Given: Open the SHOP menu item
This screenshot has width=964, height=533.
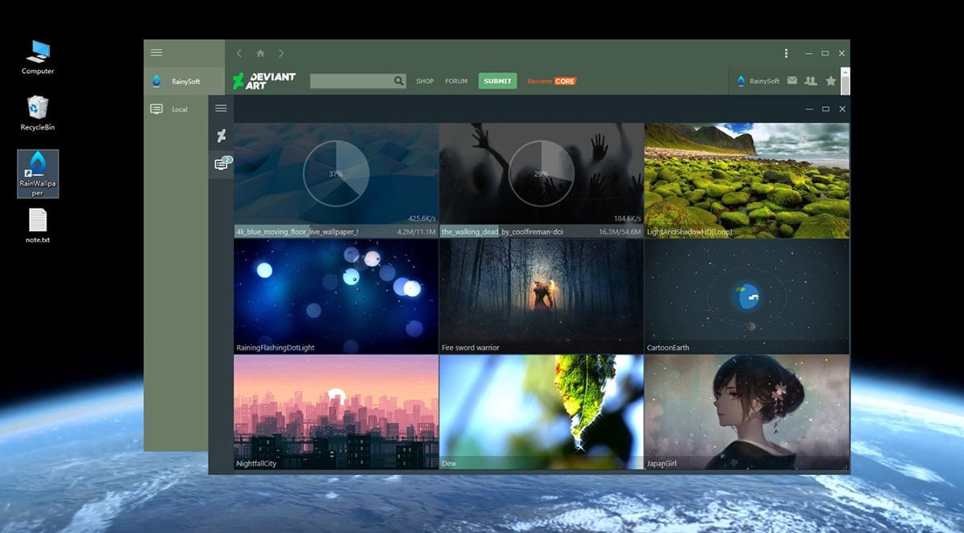Looking at the screenshot, I should [x=425, y=81].
